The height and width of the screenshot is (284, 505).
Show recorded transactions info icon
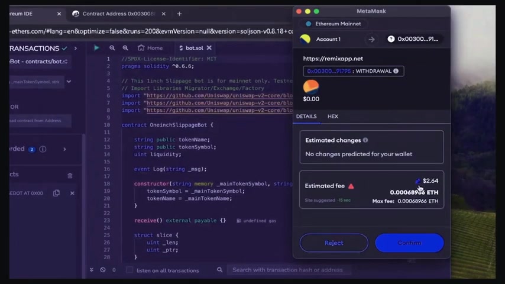tap(43, 149)
